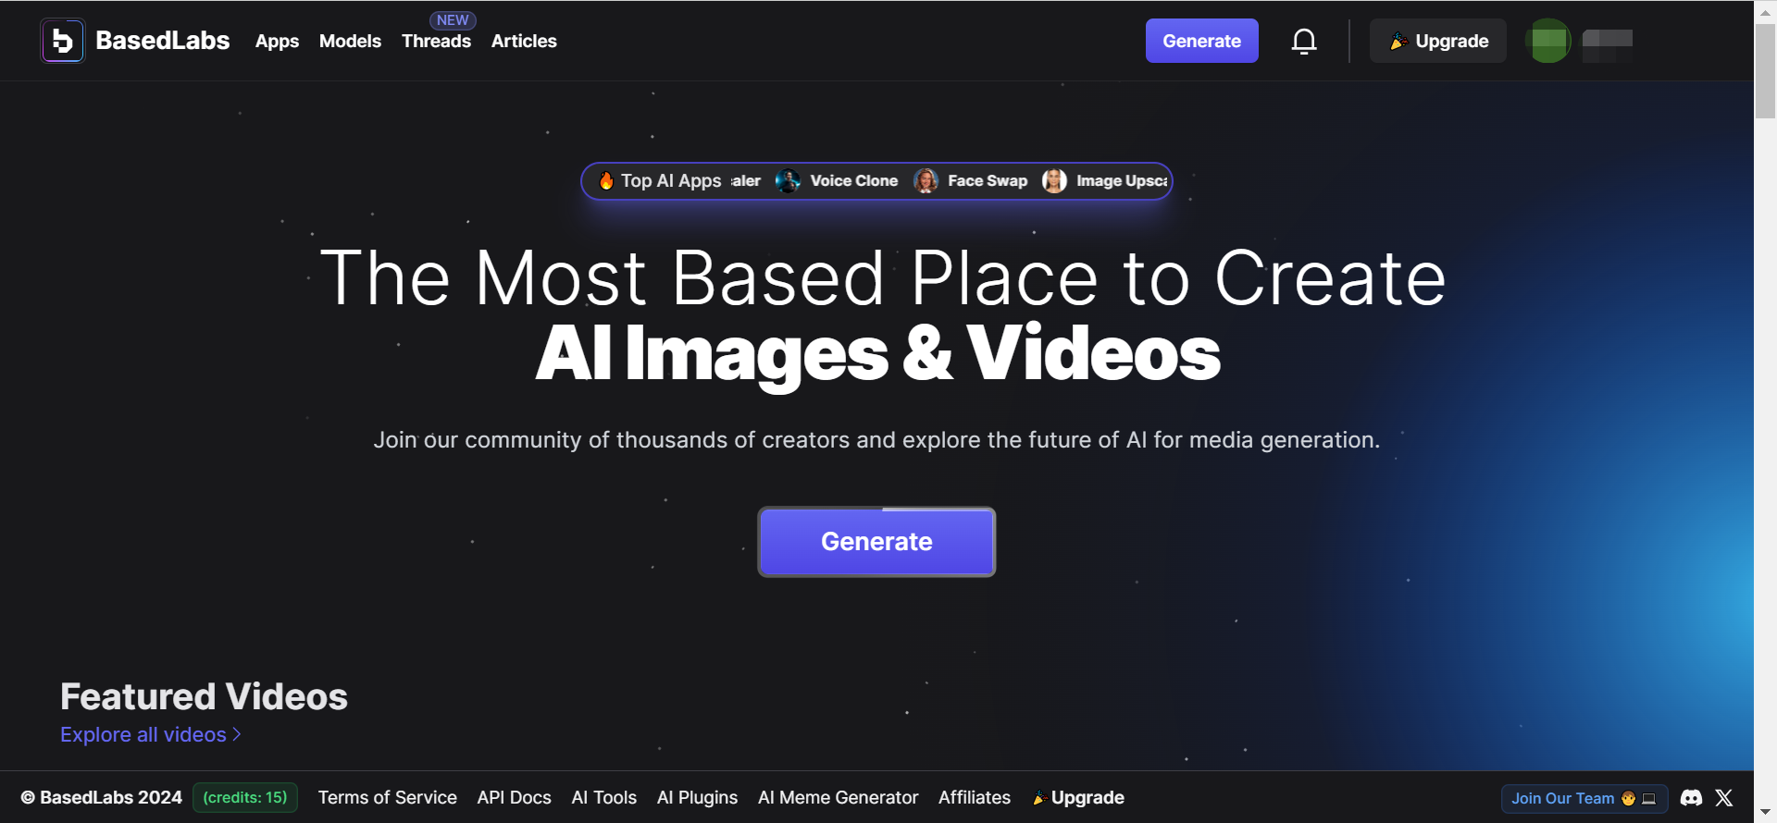Click the Image Upscaler avatar icon
This screenshot has width=1777, height=823.
click(x=1054, y=181)
